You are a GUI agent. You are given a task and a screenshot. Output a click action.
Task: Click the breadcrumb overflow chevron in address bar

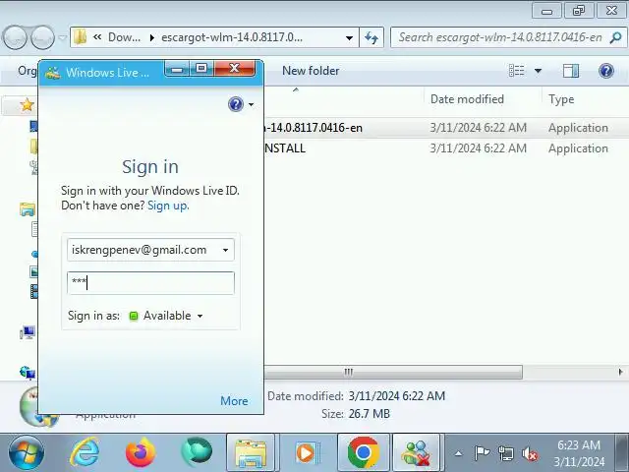click(x=97, y=37)
